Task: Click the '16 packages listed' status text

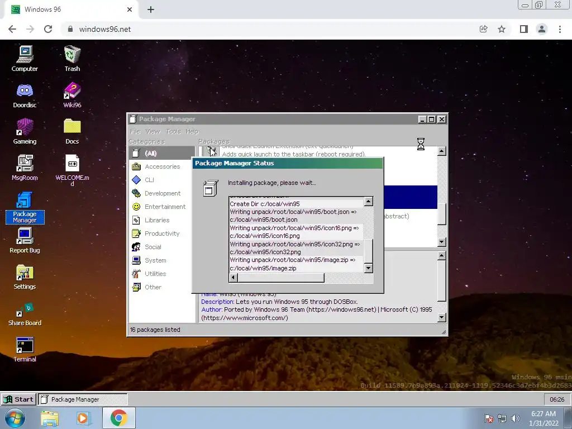Action: pos(155,330)
